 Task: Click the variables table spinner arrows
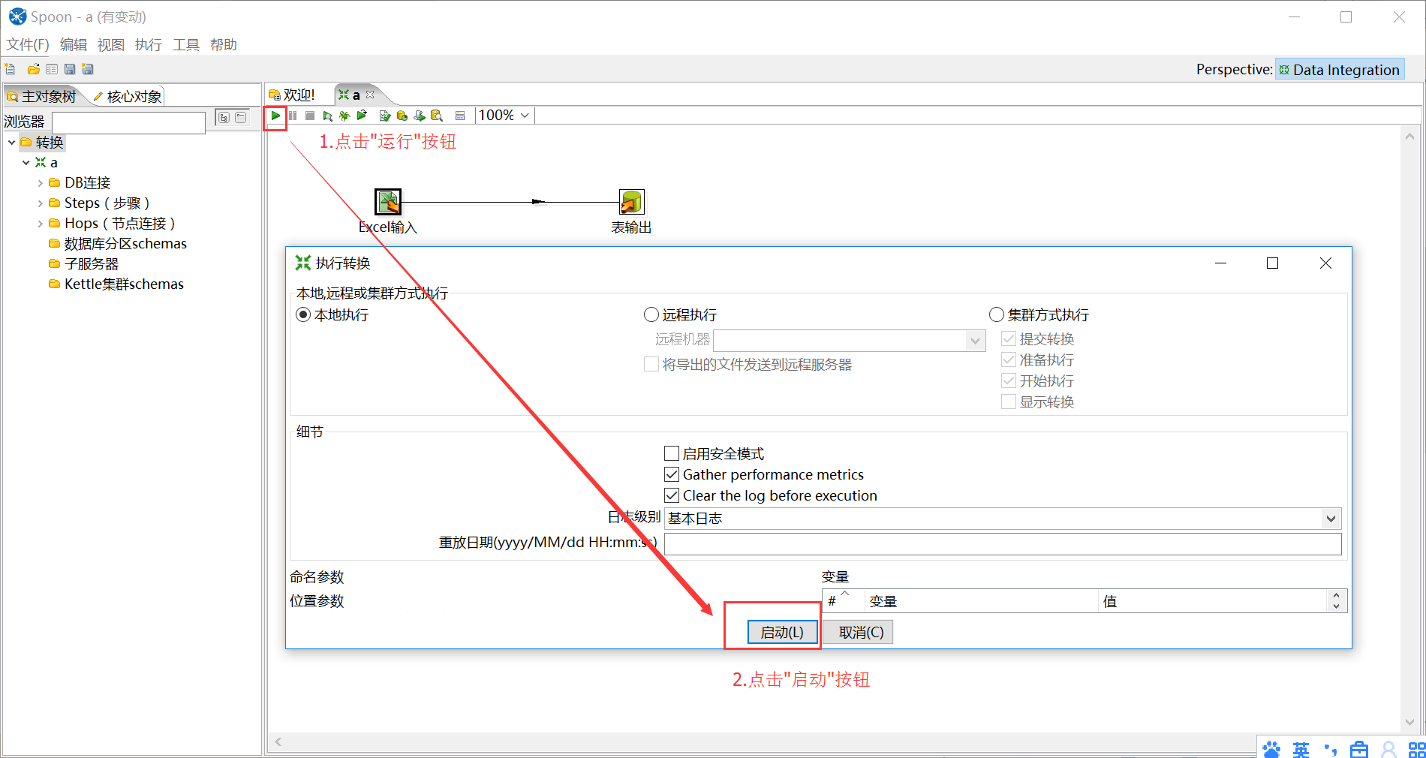[1336, 601]
